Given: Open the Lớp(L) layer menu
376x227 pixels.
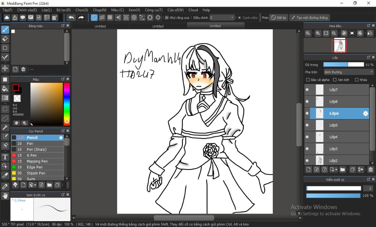Looking at the screenshot, I should pyautogui.click(x=47, y=10).
